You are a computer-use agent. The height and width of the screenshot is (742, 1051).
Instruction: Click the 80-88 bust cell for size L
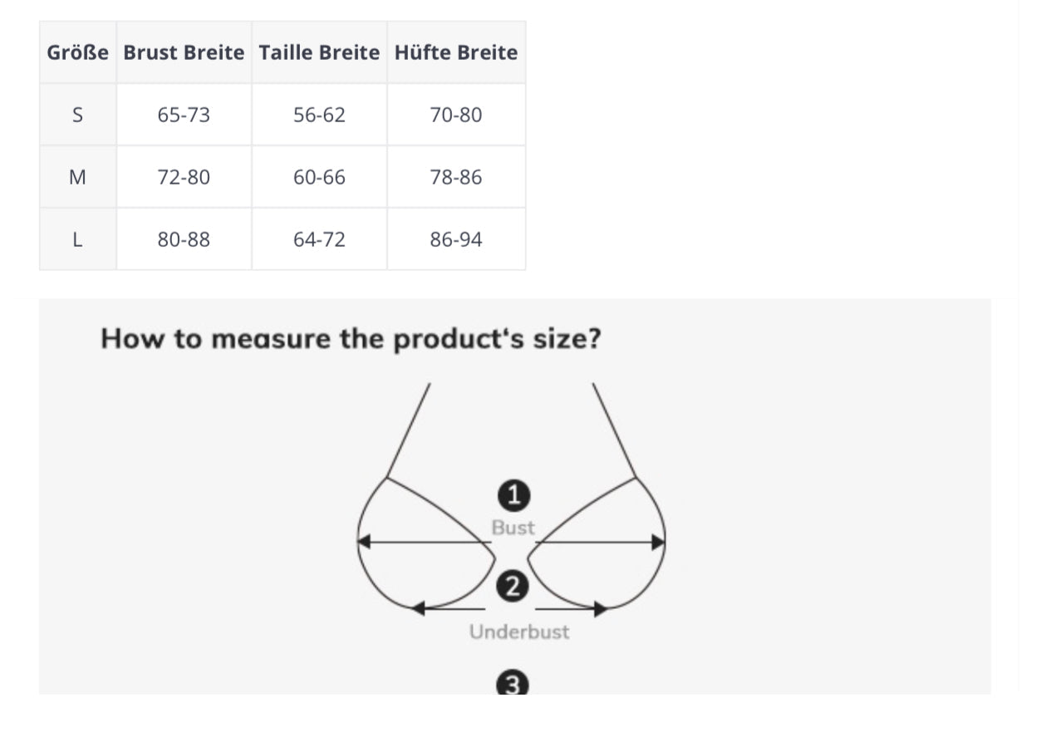pos(184,239)
